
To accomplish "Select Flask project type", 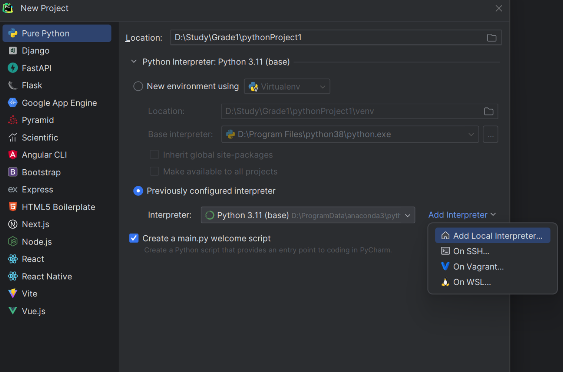I will coord(57,85).
